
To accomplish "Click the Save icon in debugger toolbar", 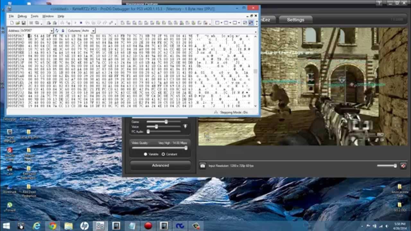I will point(23,23).
